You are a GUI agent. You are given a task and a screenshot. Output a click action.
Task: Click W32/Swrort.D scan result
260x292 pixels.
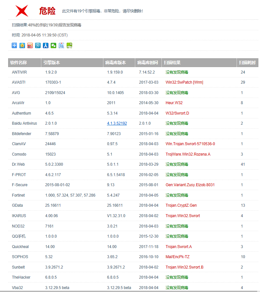[x=177, y=113]
